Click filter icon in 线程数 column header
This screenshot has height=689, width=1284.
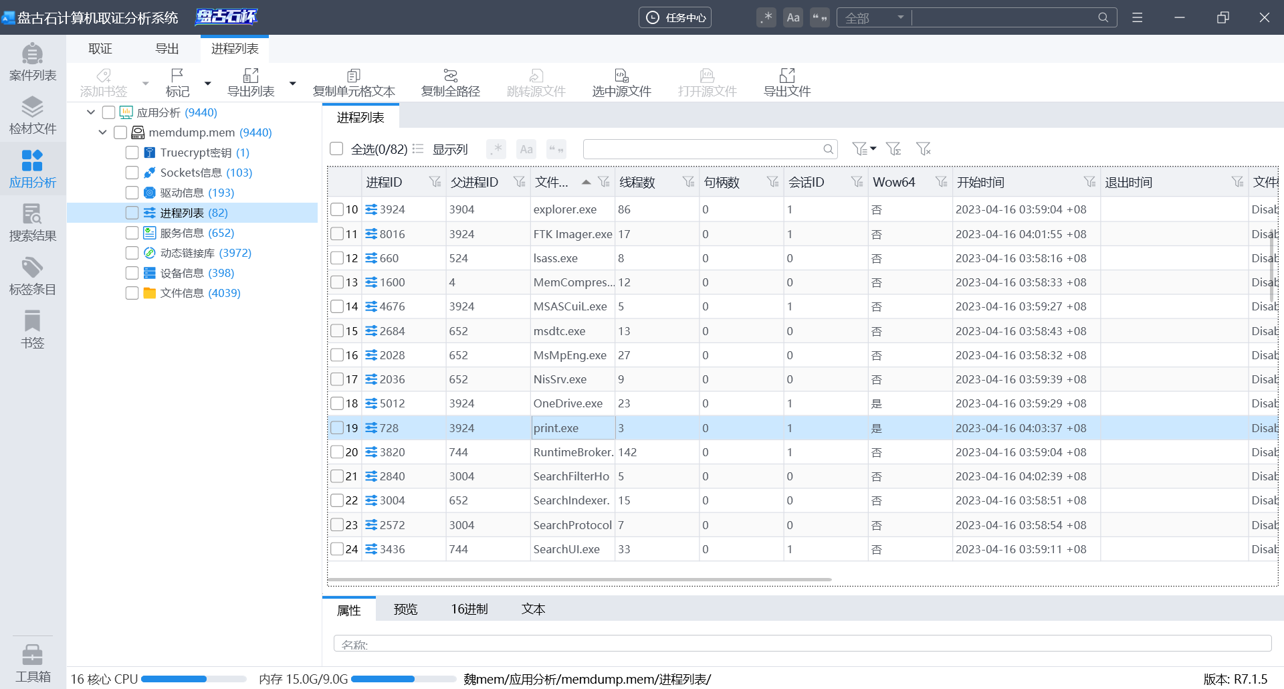pyautogui.click(x=688, y=182)
